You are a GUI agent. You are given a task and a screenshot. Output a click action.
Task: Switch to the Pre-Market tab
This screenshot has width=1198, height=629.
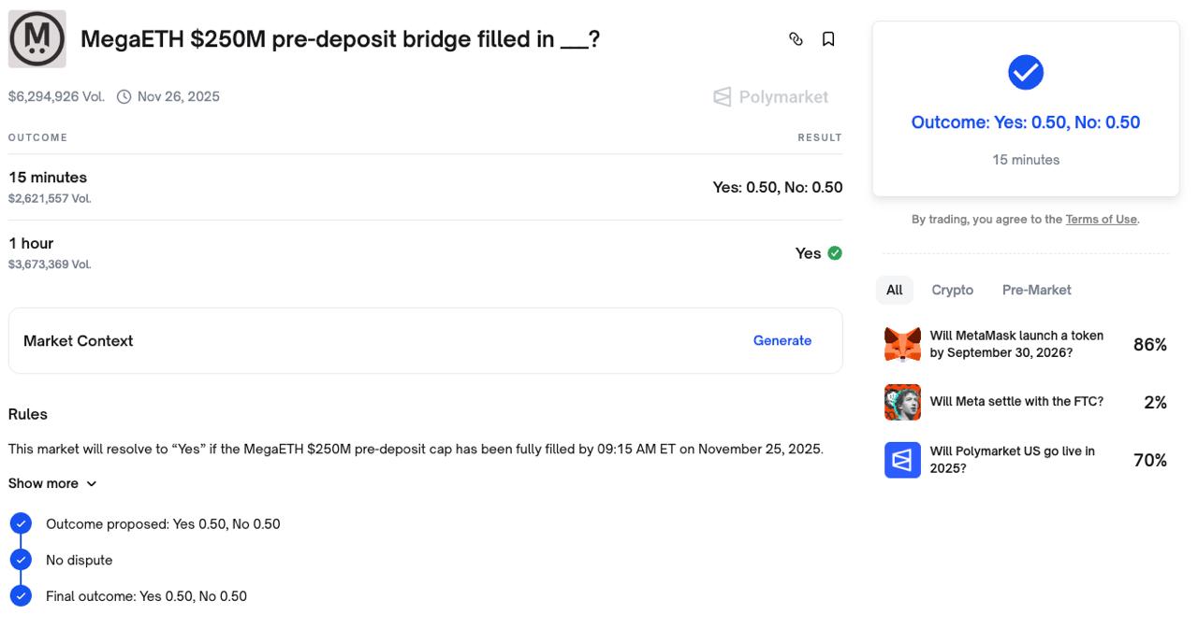pos(1036,290)
